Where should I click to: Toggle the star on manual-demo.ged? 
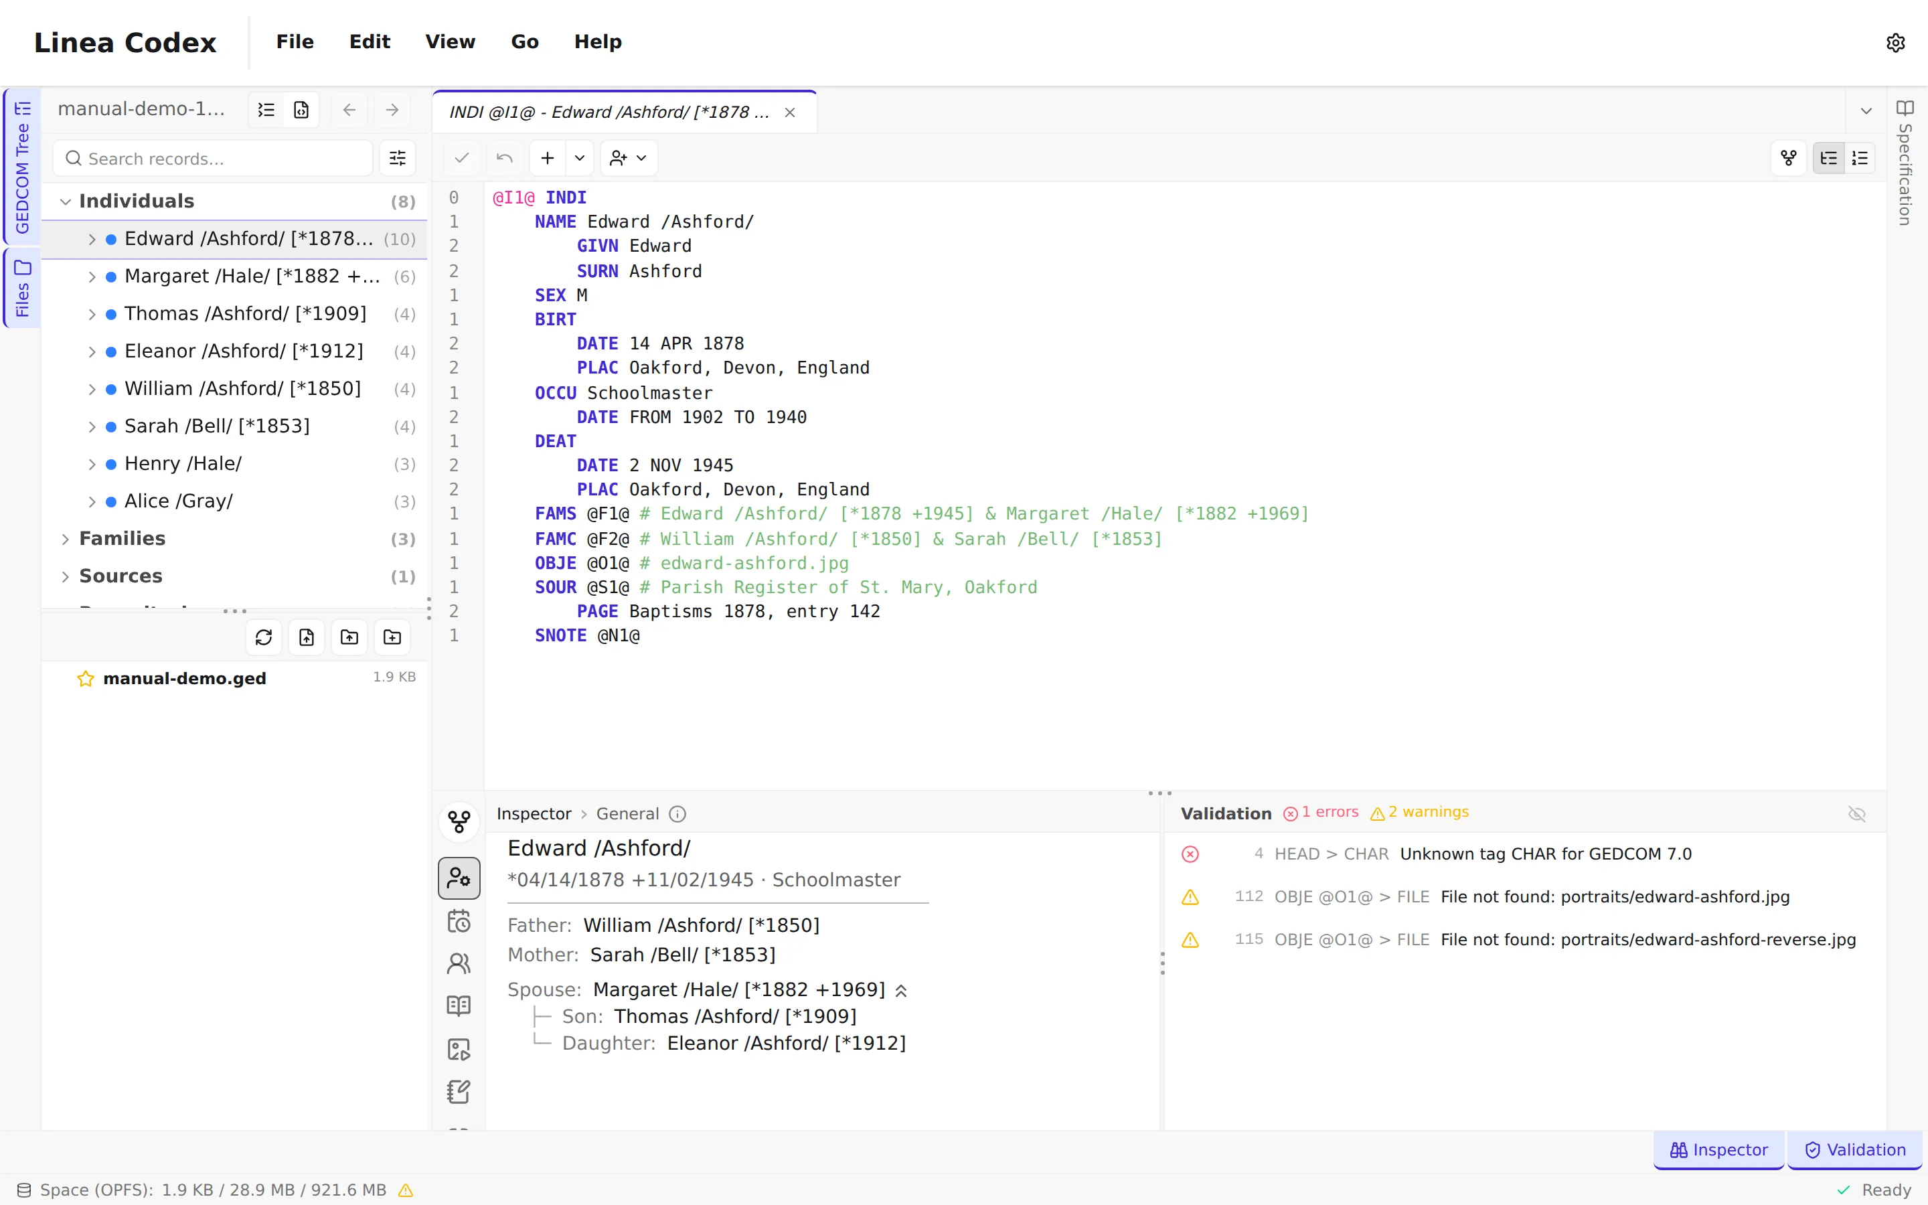(85, 678)
